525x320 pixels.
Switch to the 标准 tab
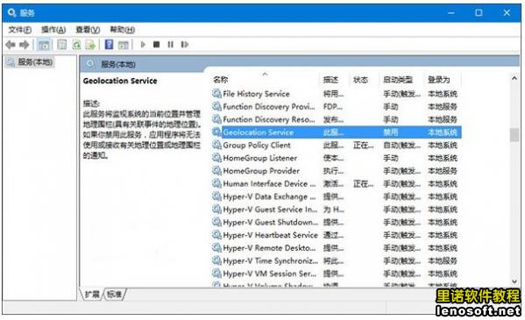coord(114,295)
